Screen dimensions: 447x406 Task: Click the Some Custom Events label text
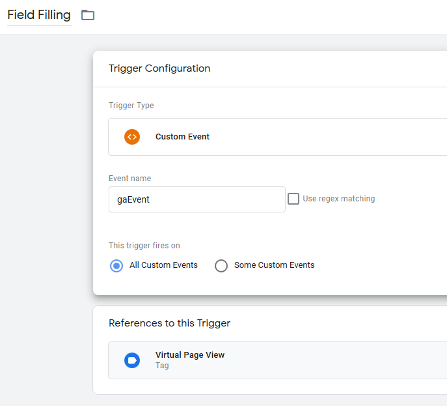coord(274,265)
